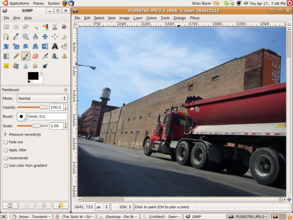Image resolution: width=293 pixels, height=220 pixels.
Task: Open the Colors menu
Action: 151,18
